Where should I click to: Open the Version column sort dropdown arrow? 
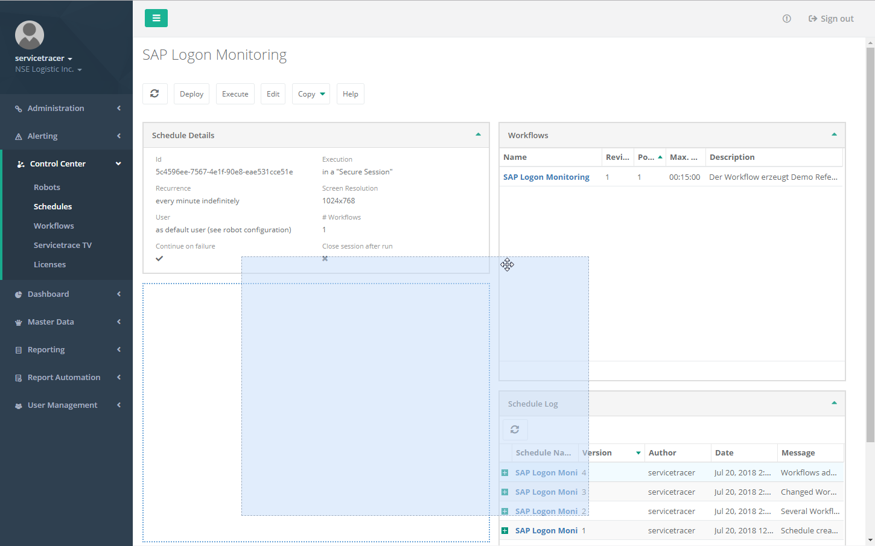coord(638,453)
